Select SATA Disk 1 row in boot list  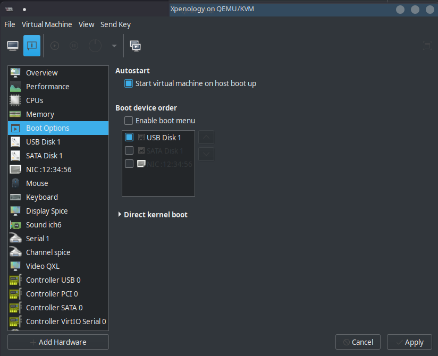pos(158,151)
